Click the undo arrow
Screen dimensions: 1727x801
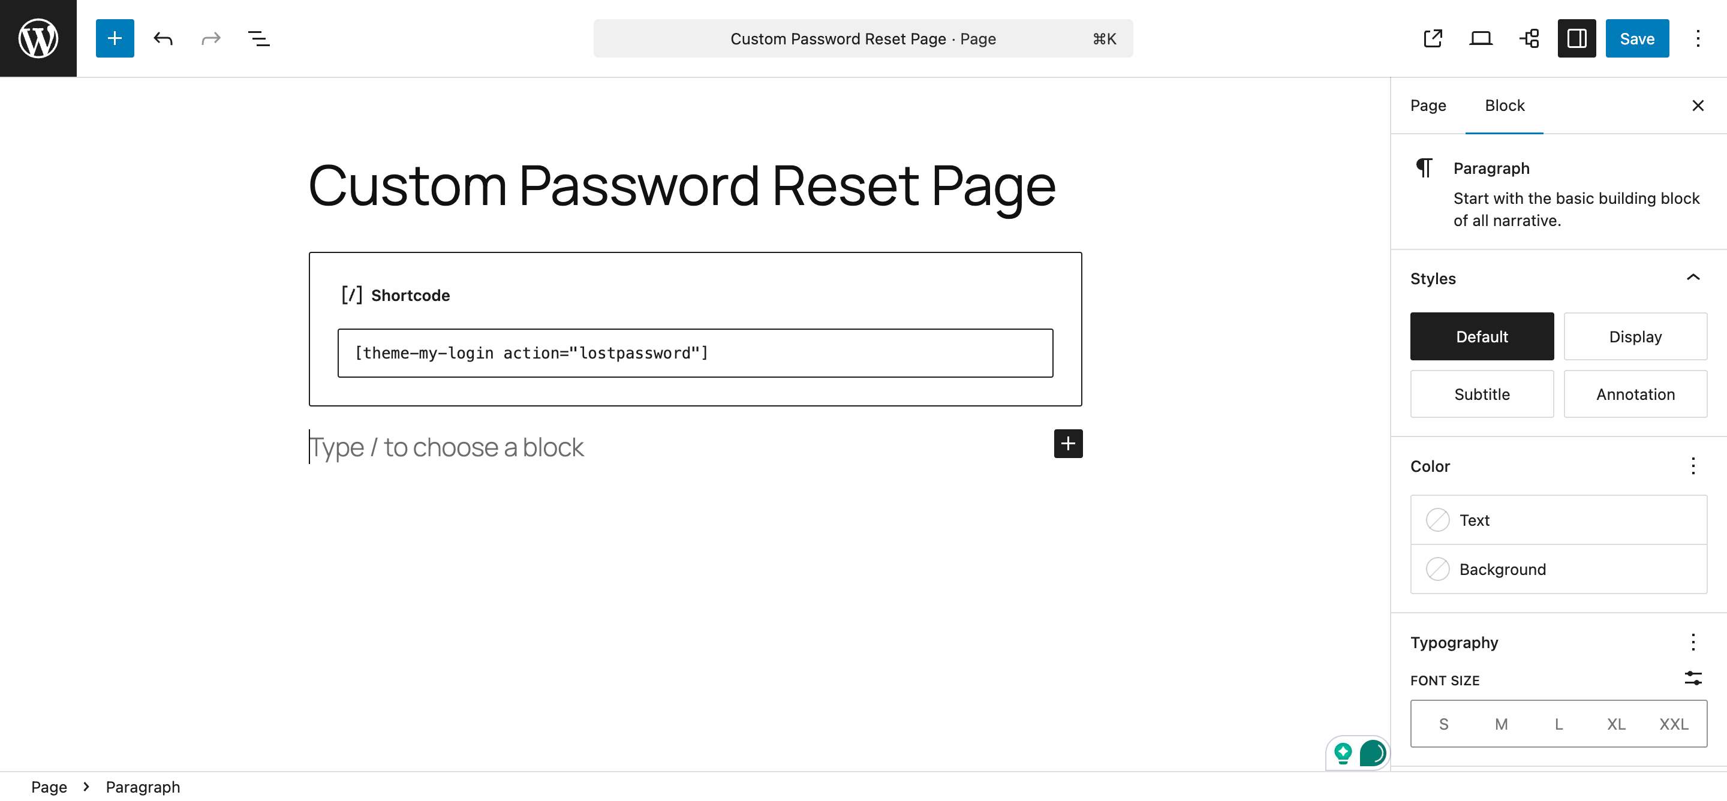[163, 38]
